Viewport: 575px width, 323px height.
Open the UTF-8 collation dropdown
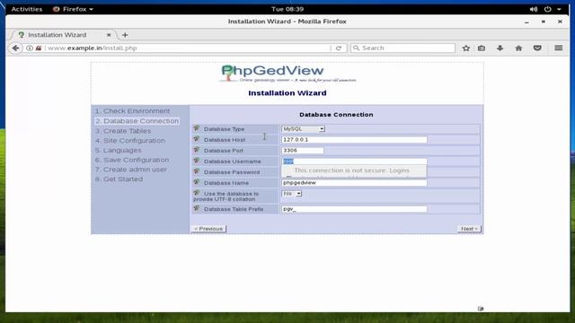(291, 194)
